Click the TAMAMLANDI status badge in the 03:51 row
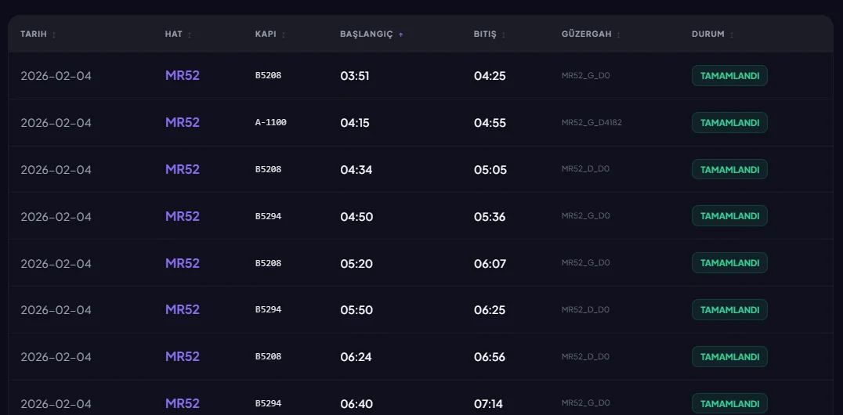 tap(729, 76)
